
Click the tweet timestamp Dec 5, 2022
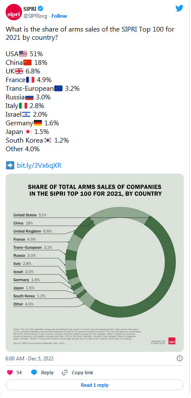click(x=29, y=359)
